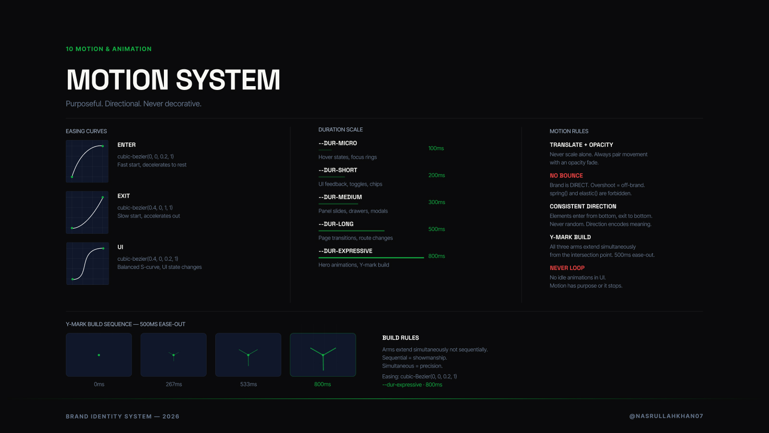Image resolution: width=769 pixels, height=433 pixels.
Task: Click 'Panel slides, drawers, modals'
Action: [353, 211]
